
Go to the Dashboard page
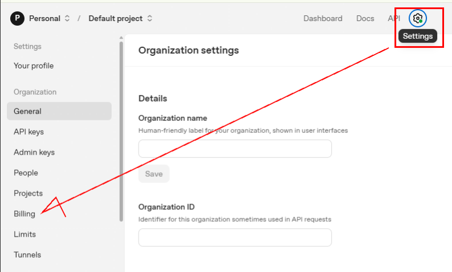(323, 18)
